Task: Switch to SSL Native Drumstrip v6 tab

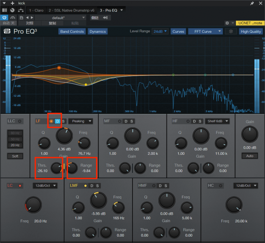Action: point(71,10)
